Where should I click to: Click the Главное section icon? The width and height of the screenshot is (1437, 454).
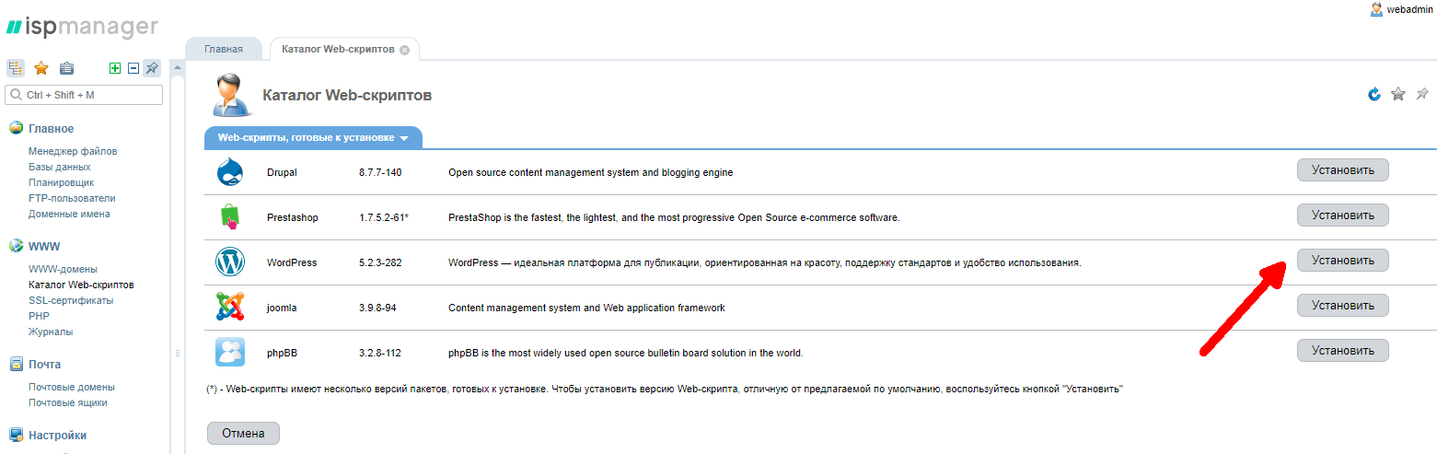(x=16, y=128)
